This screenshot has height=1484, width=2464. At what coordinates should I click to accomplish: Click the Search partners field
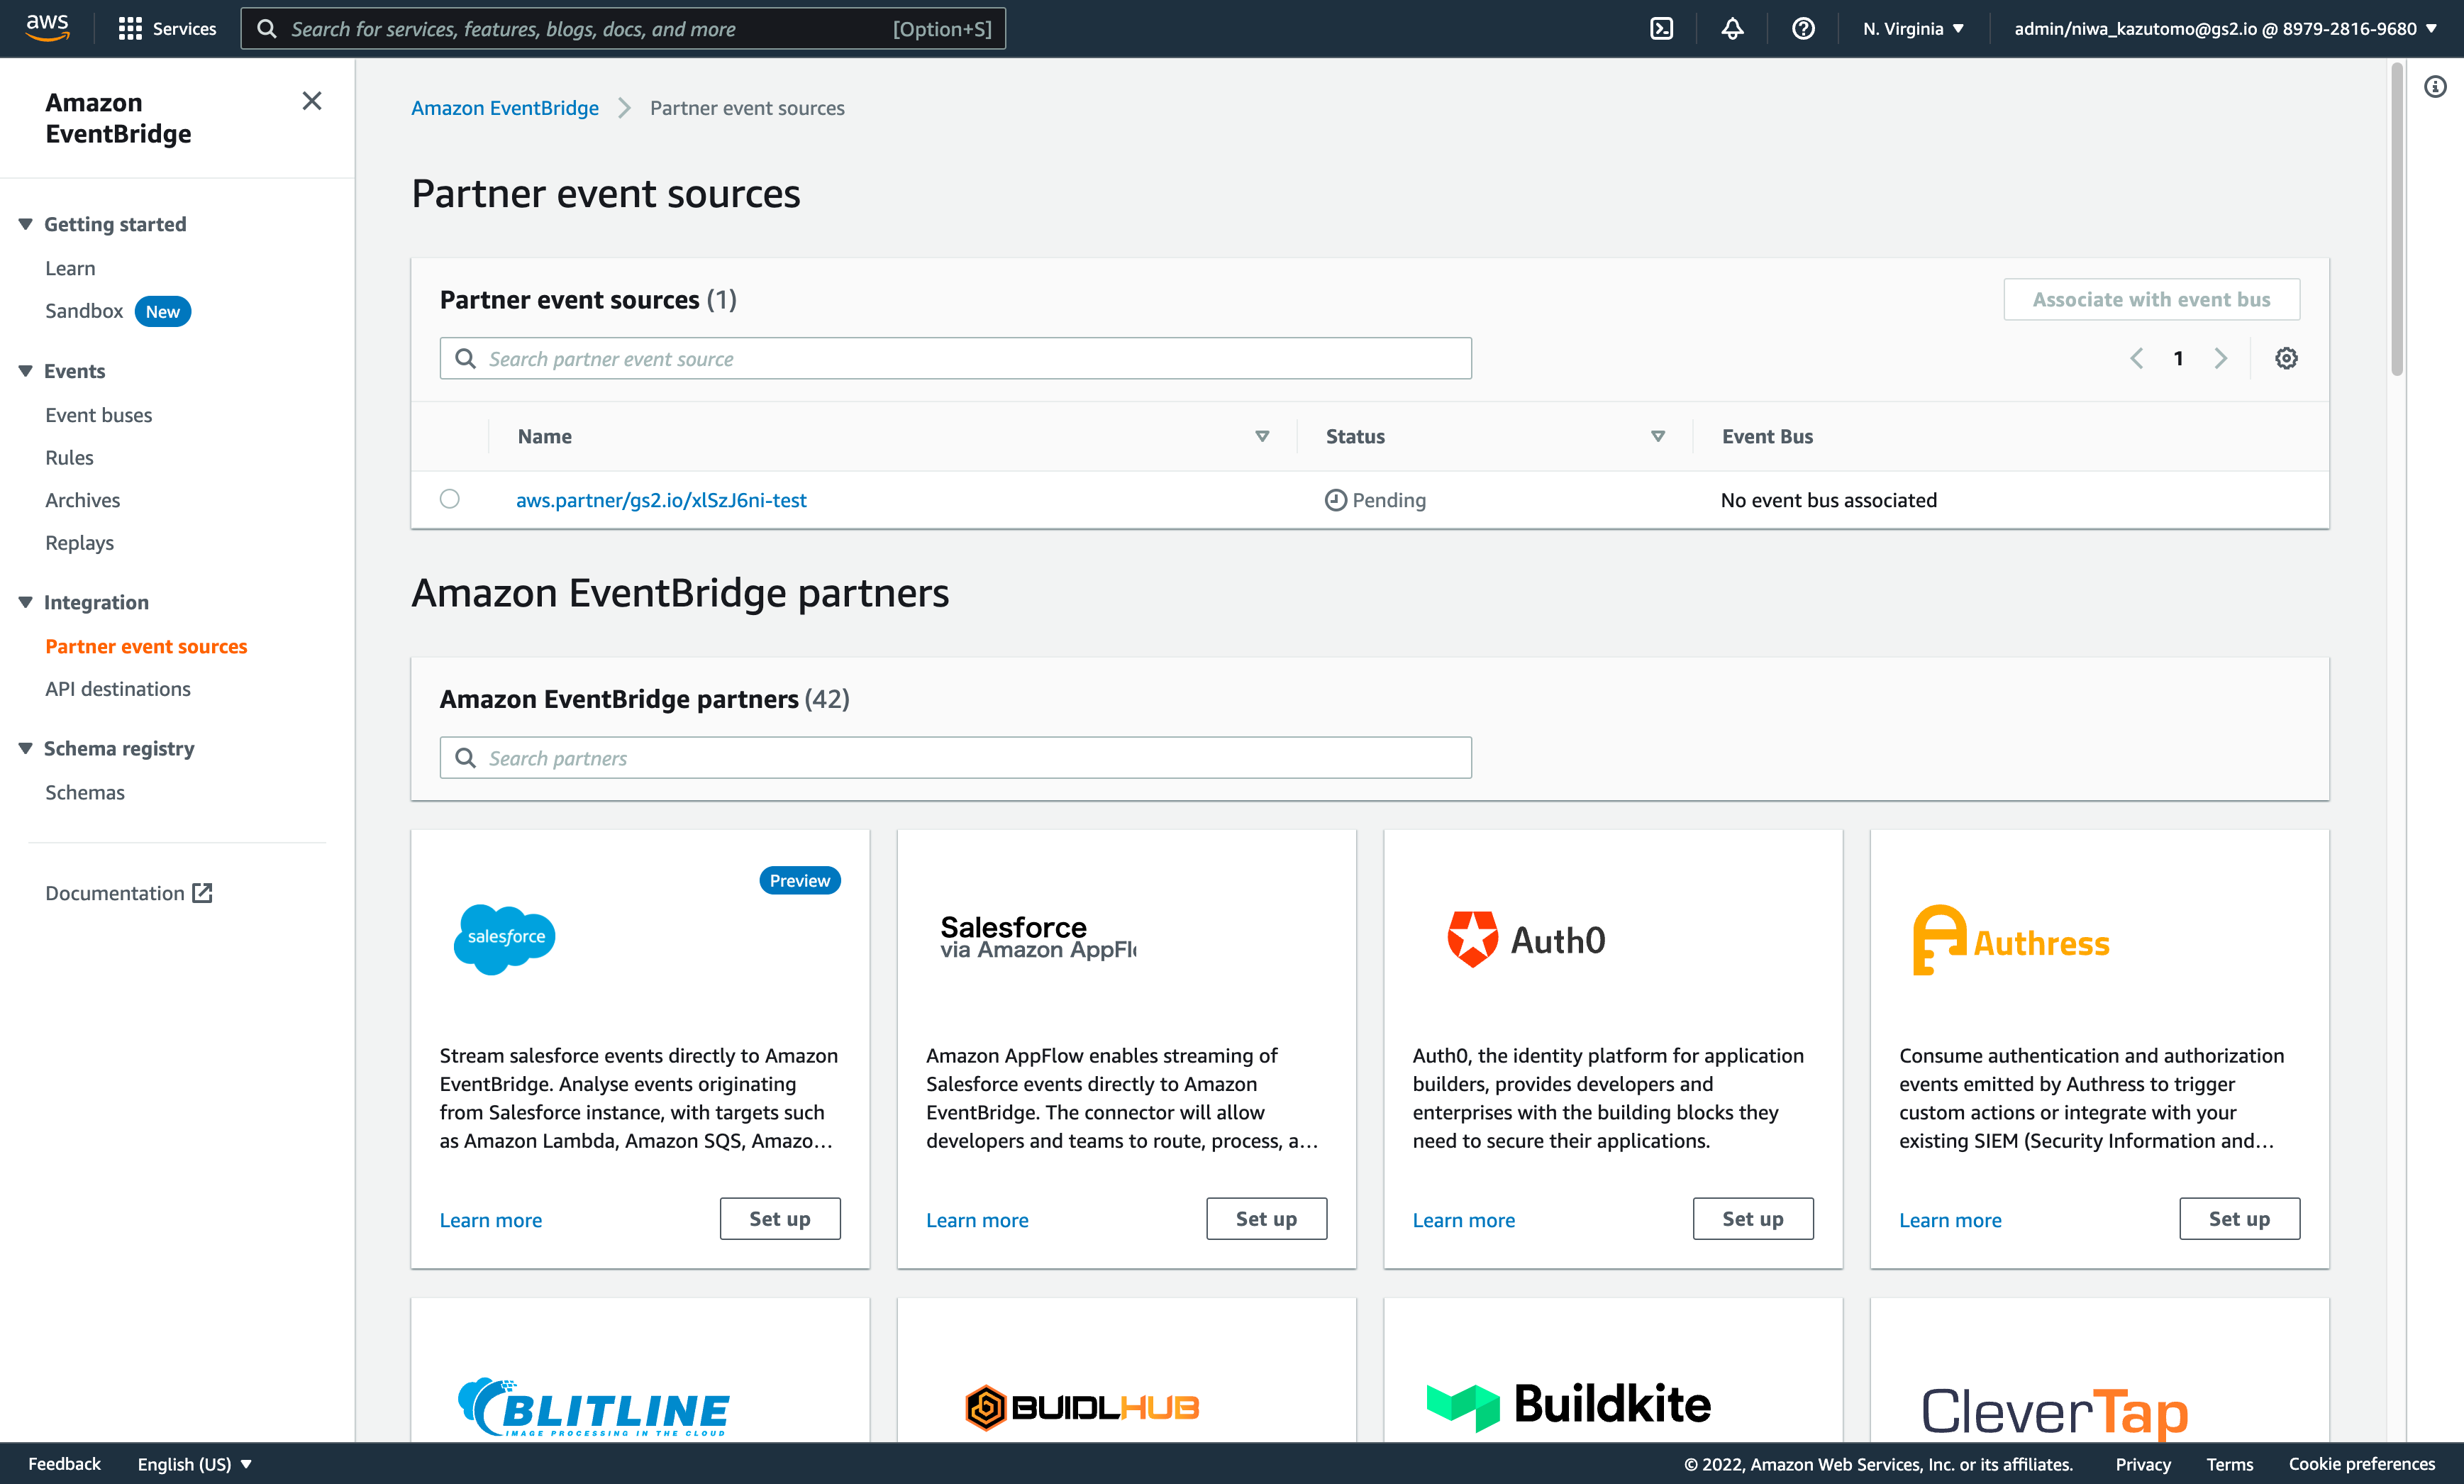coord(955,758)
